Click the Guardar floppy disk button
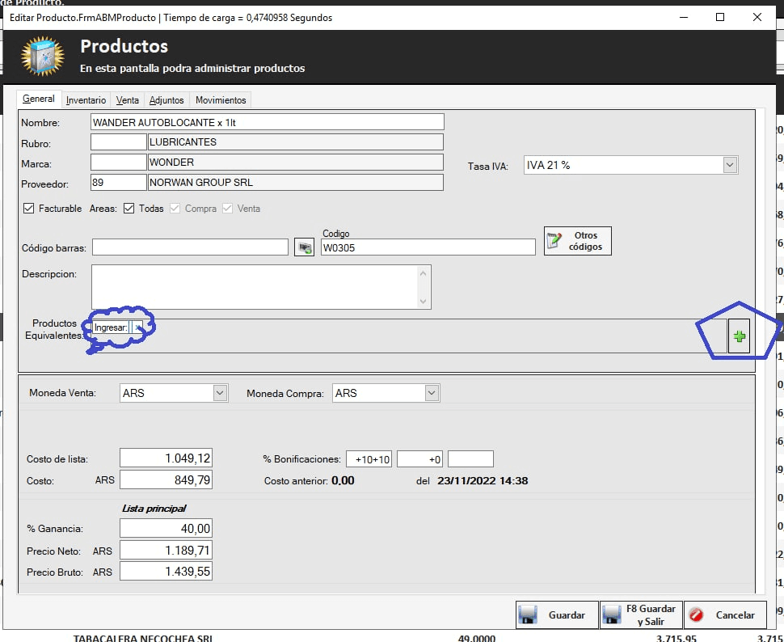The width and height of the screenshot is (784, 642). pos(557,615)
